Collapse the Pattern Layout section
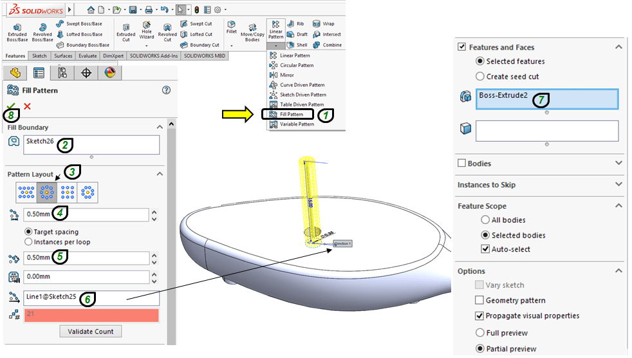Viewport: 632px width, 358px height. [160, 174]
